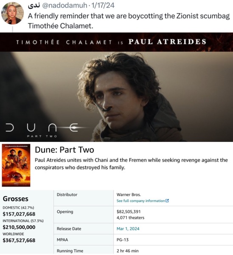Image resolution: width=233 pixels, height=255 pixels.
Task: Select the international gross $210,500,000 figure
Action: coord(19,227)
